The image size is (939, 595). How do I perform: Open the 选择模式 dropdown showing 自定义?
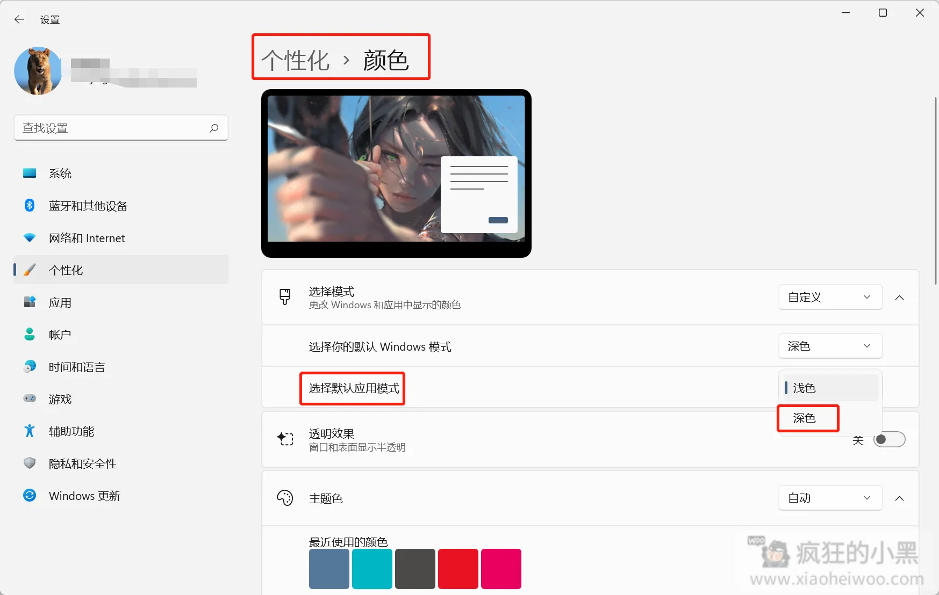(830, 297)
